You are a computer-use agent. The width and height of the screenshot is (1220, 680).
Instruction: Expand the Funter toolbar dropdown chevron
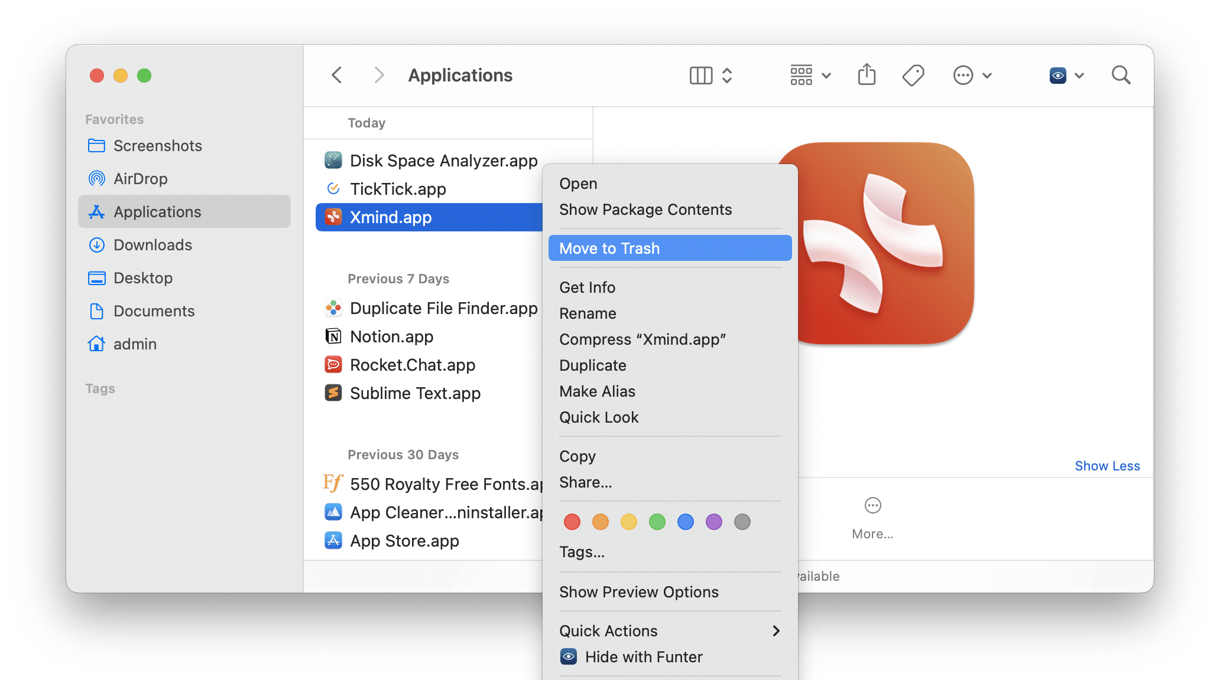tap(1079, 76)
